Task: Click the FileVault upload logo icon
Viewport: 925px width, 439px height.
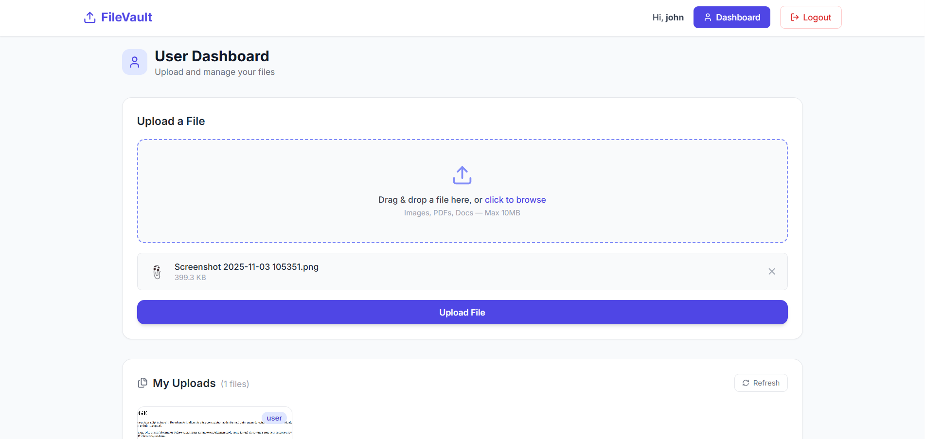Action: [x=89, y=18]
